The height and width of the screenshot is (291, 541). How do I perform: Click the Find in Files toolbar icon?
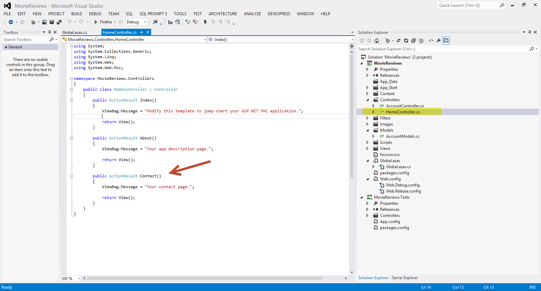(x=155, y=22)
